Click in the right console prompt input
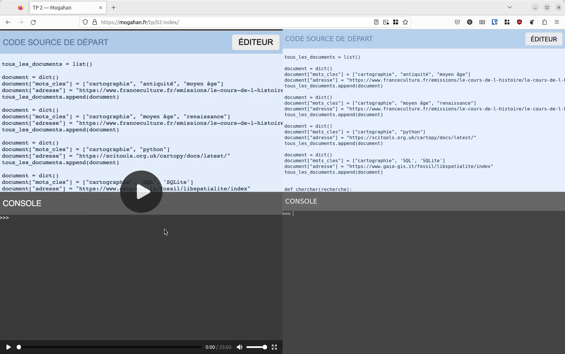This screenshot has width=565, height=354. click(x=403, y=214)
